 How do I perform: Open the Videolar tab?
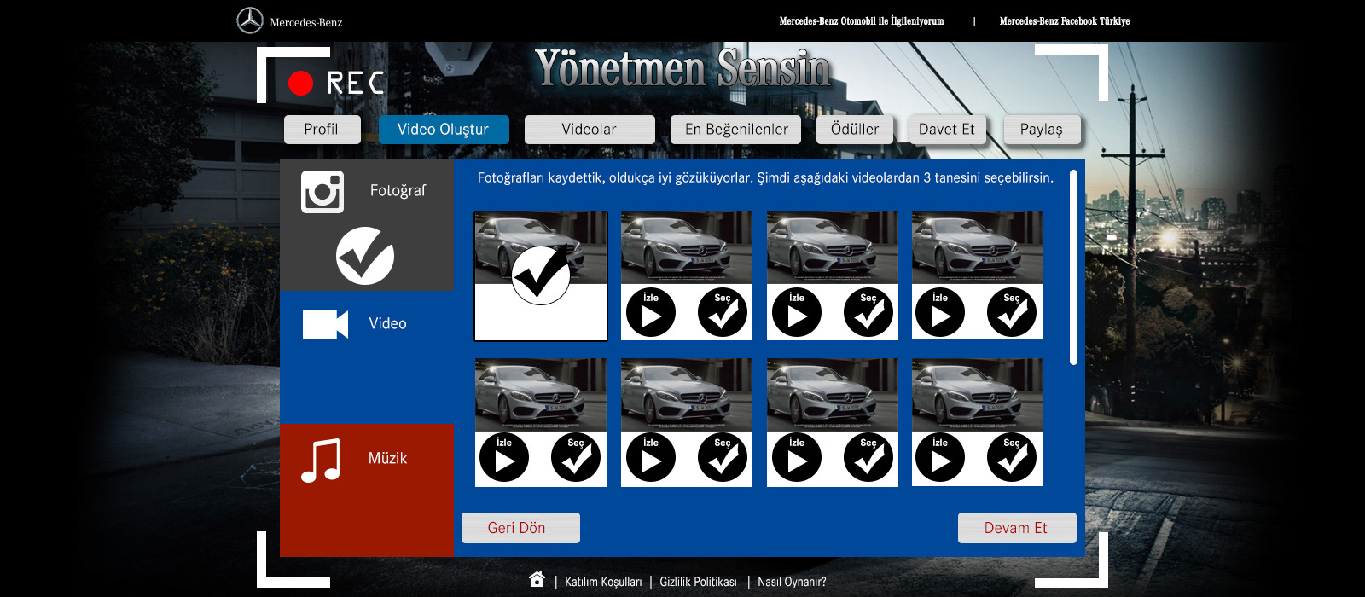pos(590,129)
